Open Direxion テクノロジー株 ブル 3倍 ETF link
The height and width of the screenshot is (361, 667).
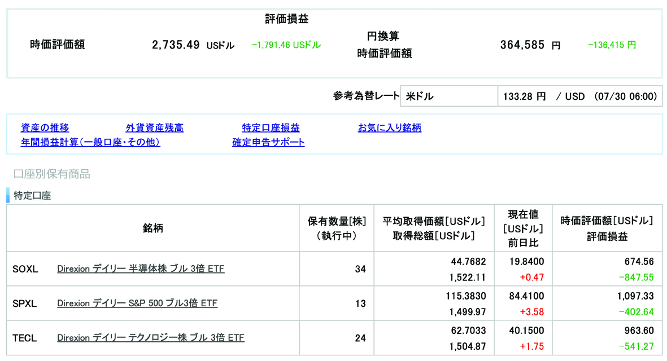[151, 338]
